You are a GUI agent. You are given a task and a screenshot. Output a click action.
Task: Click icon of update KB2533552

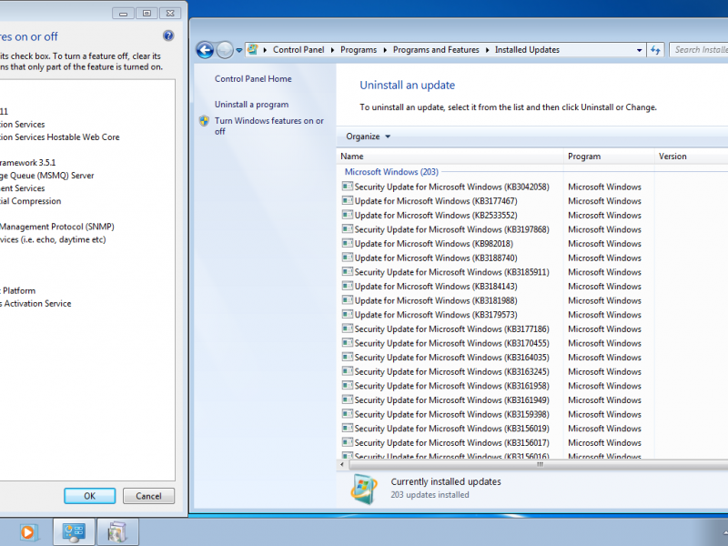pyautogui.click(x=348, y=215)
